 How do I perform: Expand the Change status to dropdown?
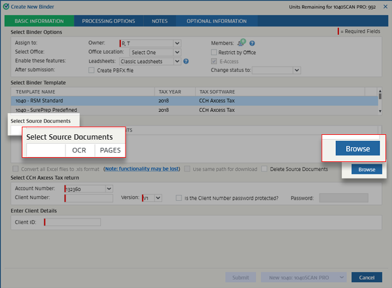pos(297,70)
